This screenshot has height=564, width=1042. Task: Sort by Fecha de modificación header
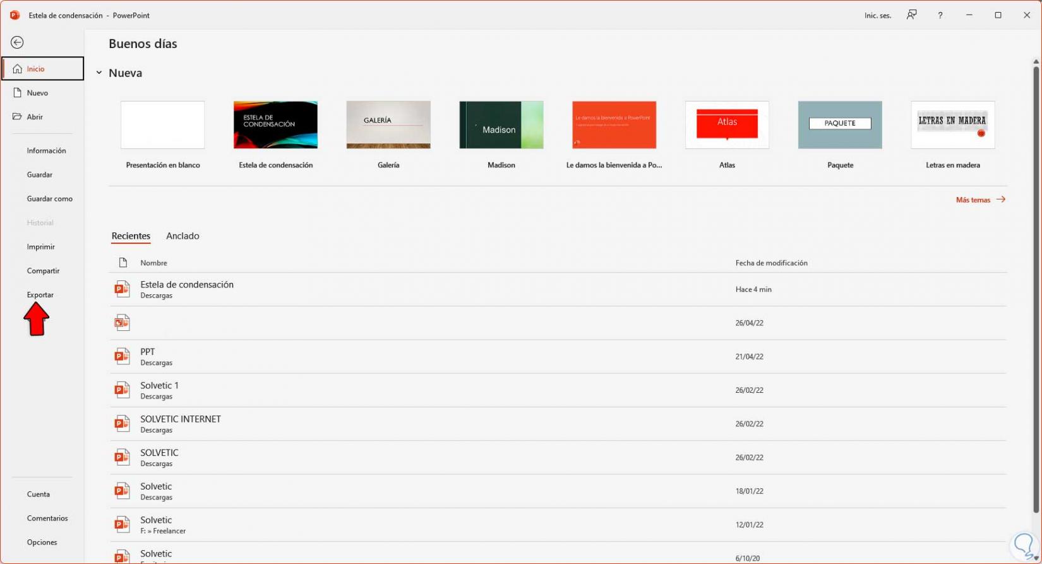pyautogui.click(x=771, y=263)
